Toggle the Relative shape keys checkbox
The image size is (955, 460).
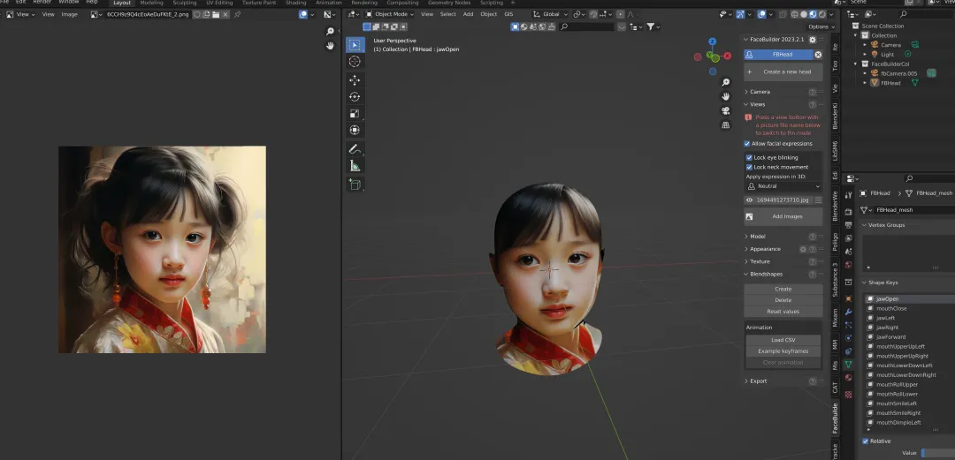tap(865, 441)
